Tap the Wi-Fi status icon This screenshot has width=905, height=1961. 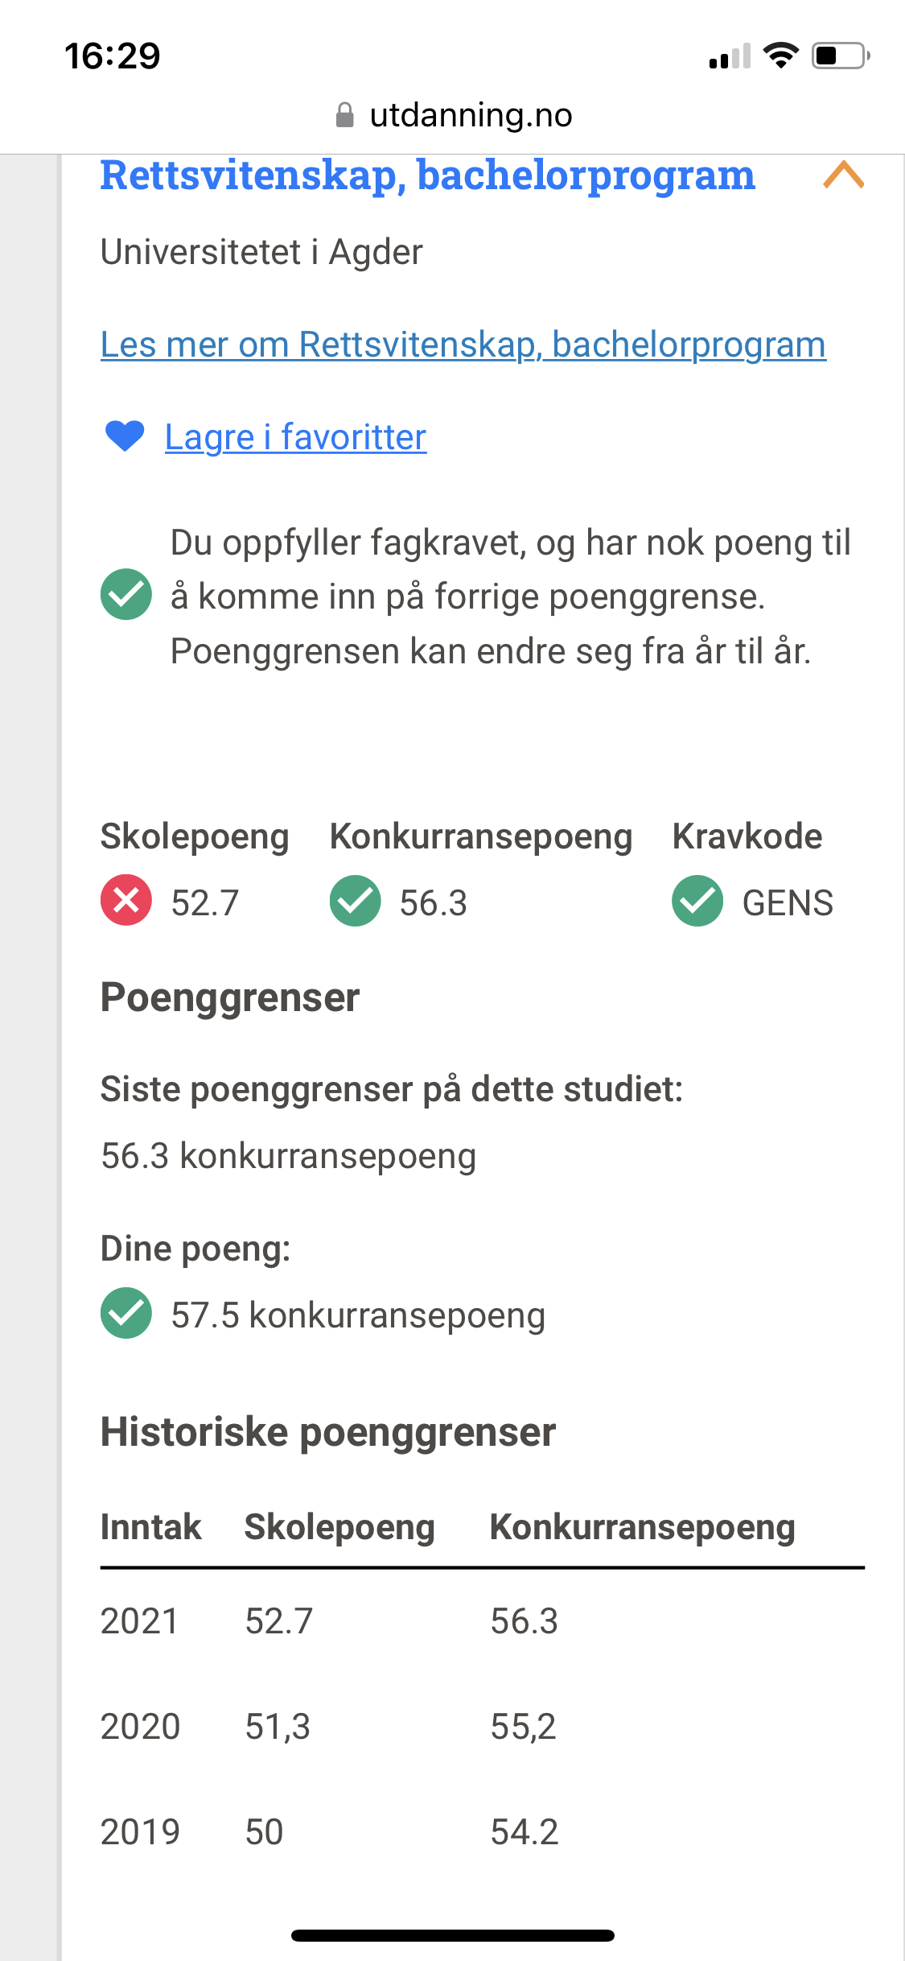point(780,56)
